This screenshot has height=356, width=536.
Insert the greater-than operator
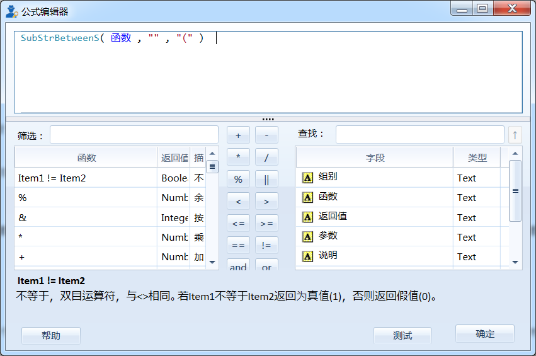[x=266, y=201]
